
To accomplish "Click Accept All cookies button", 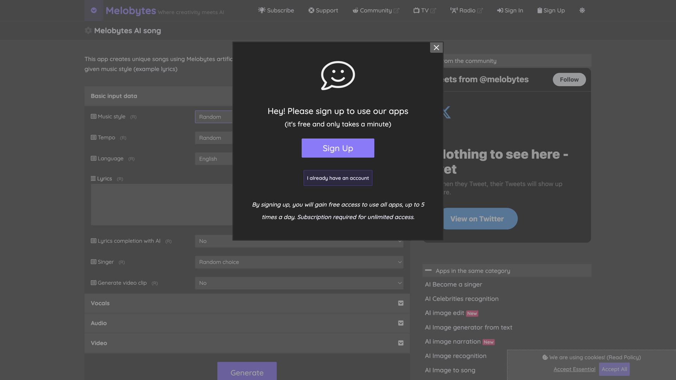I will [x=614, y=369].
